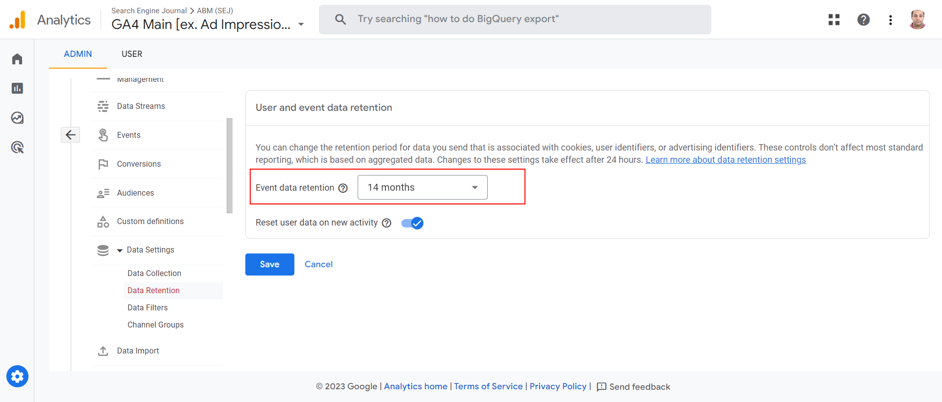Click the back arrow button in admin column
942x402 pixels.
point(70,135)
